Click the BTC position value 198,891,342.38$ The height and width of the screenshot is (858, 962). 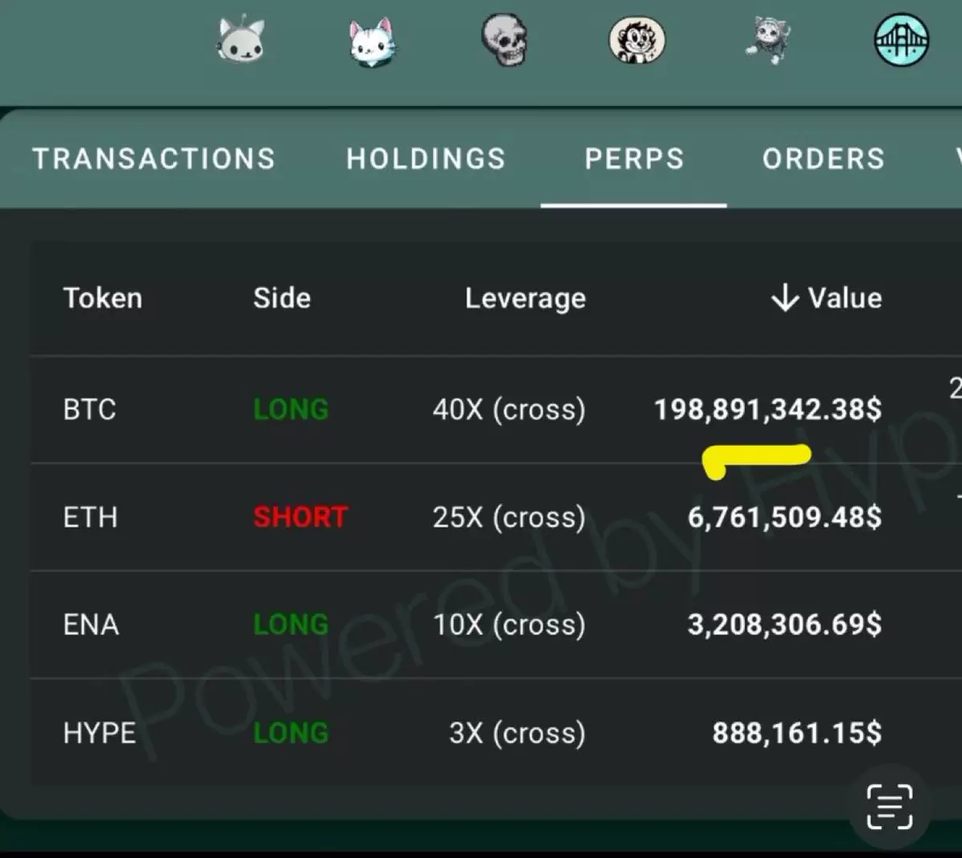click(x=768, y=410)
